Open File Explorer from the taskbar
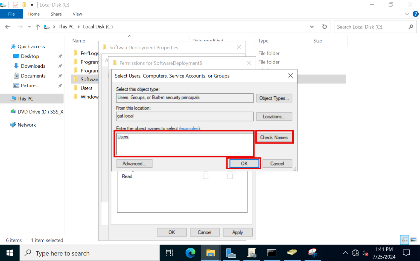Image resolution: width=420 pixels, height=261 pixels. pos(211,253)
